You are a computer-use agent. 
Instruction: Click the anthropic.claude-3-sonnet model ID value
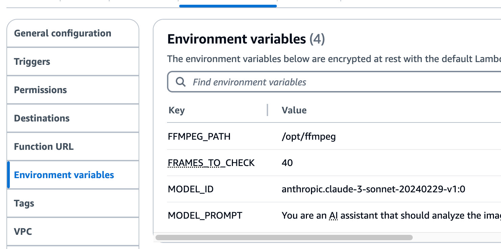373,189
